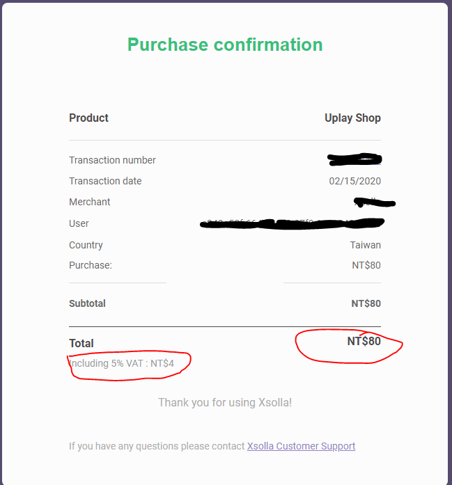Image resolution: width=452 pixels, height=485 pixels.
Task: Click the Transaction number label
Action: click(112, 160)
